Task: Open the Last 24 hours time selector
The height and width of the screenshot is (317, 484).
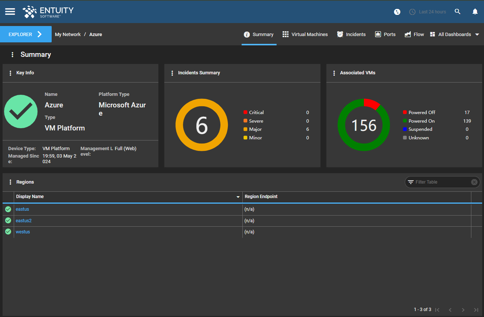Action: click(427, 12)
